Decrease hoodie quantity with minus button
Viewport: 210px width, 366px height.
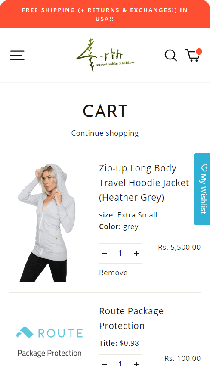pos(105,254)
